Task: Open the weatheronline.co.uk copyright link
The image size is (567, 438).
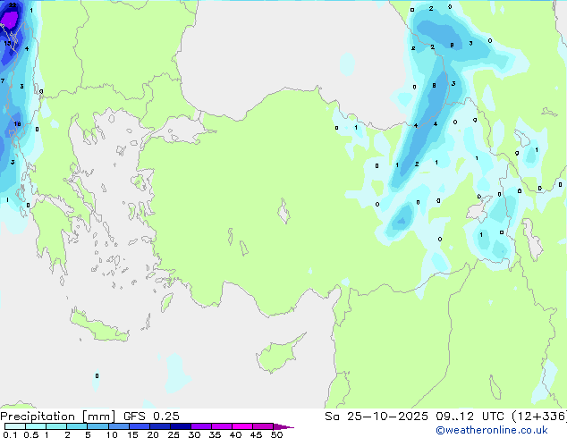Action: pos(492,430)
